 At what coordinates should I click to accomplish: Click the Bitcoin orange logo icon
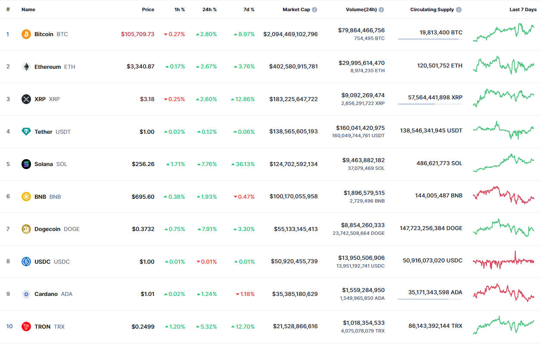tap(26, 34)
